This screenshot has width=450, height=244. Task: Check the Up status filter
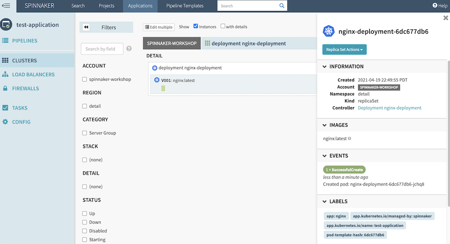pyautogui.click(x=84, y=213)
